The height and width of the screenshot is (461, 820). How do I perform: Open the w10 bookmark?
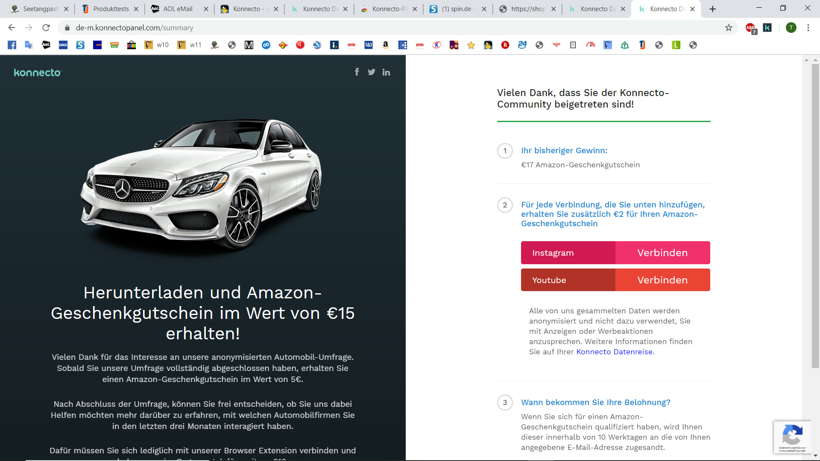tap(157, 45)
